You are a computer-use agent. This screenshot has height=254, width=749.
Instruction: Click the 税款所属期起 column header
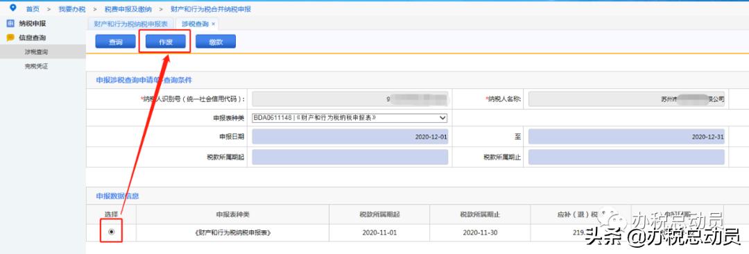380,214
